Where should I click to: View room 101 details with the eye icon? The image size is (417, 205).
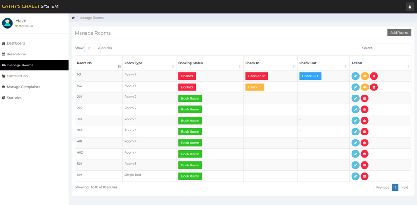(x=365, y=76)
